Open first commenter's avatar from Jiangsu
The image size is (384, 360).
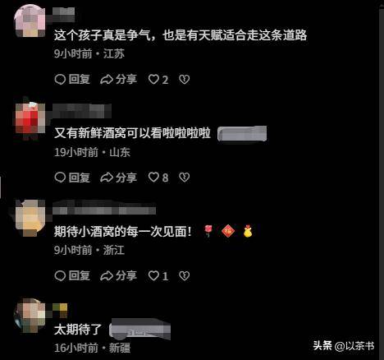click(x=30, y=21)
